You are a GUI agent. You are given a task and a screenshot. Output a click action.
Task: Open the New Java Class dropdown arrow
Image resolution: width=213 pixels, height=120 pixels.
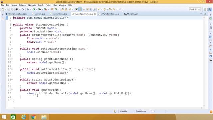tap(59, 9)
